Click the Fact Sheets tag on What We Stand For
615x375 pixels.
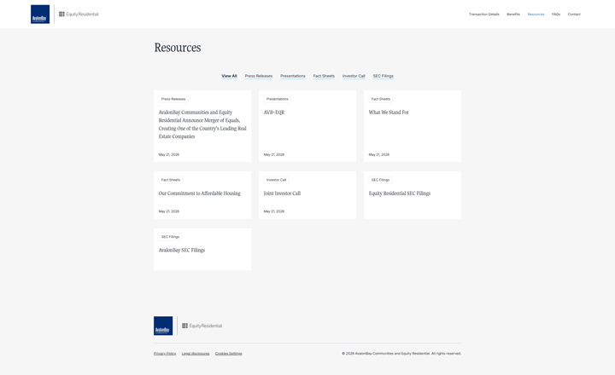click(x=381, y=99)
